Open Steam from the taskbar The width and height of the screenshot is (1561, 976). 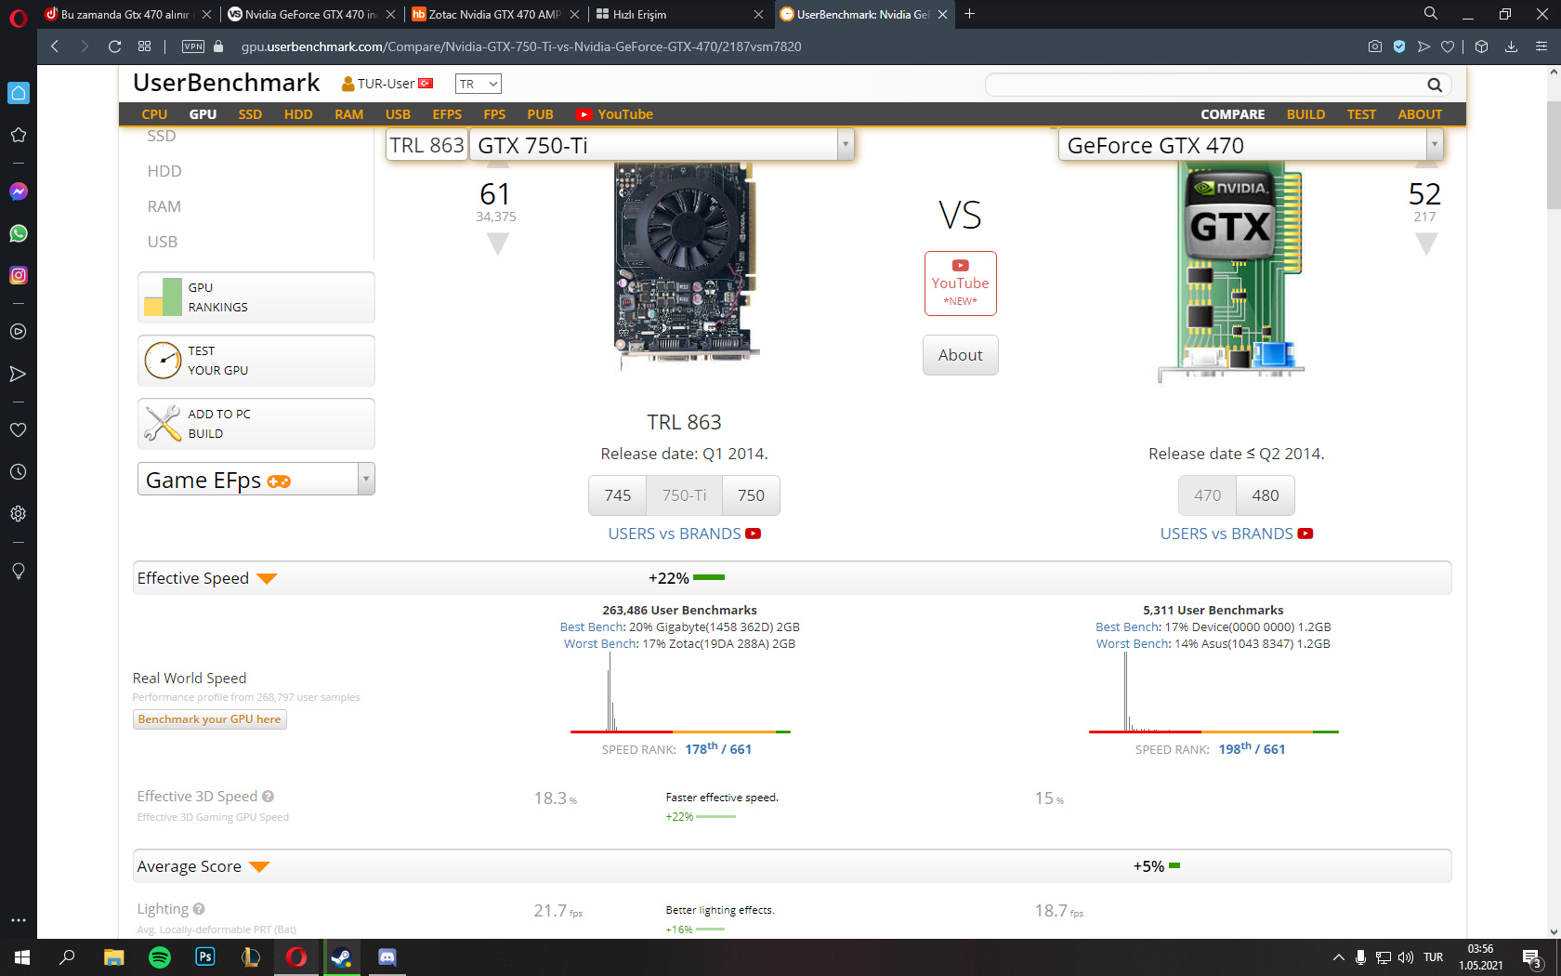click(x=342, y=957)
